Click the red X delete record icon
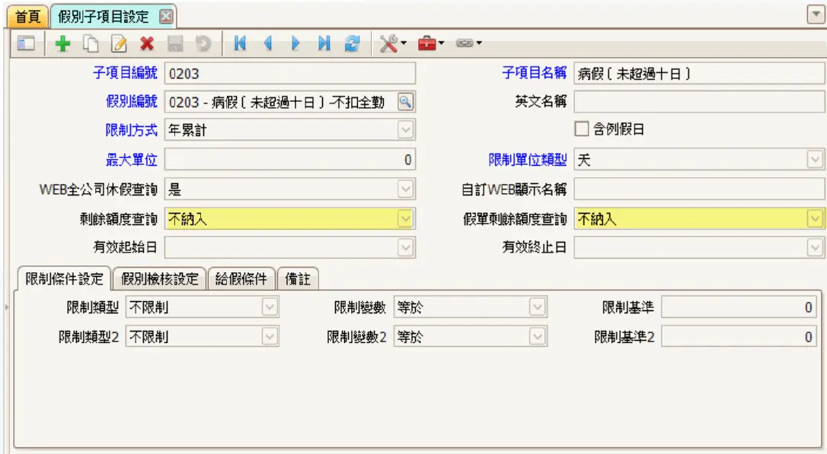 point(146,44)
